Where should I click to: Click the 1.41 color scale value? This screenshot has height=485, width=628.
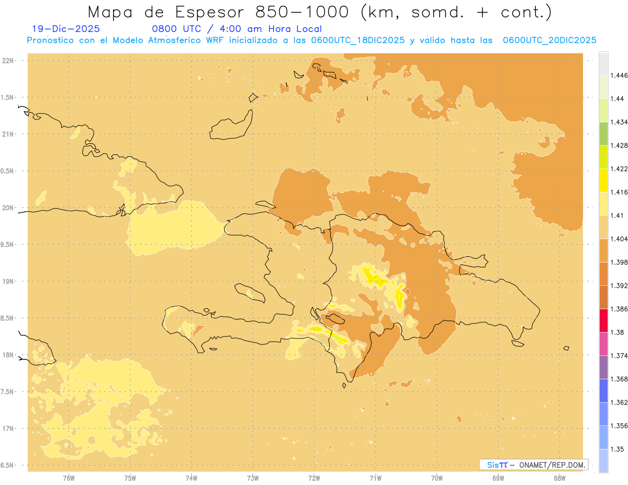click(x=618, y=216)
